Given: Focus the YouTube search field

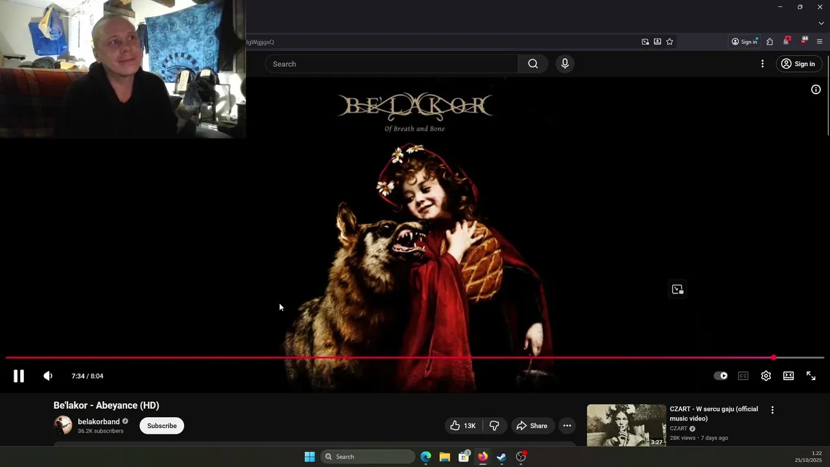Looking at the screenshot, I should point(391,64).
